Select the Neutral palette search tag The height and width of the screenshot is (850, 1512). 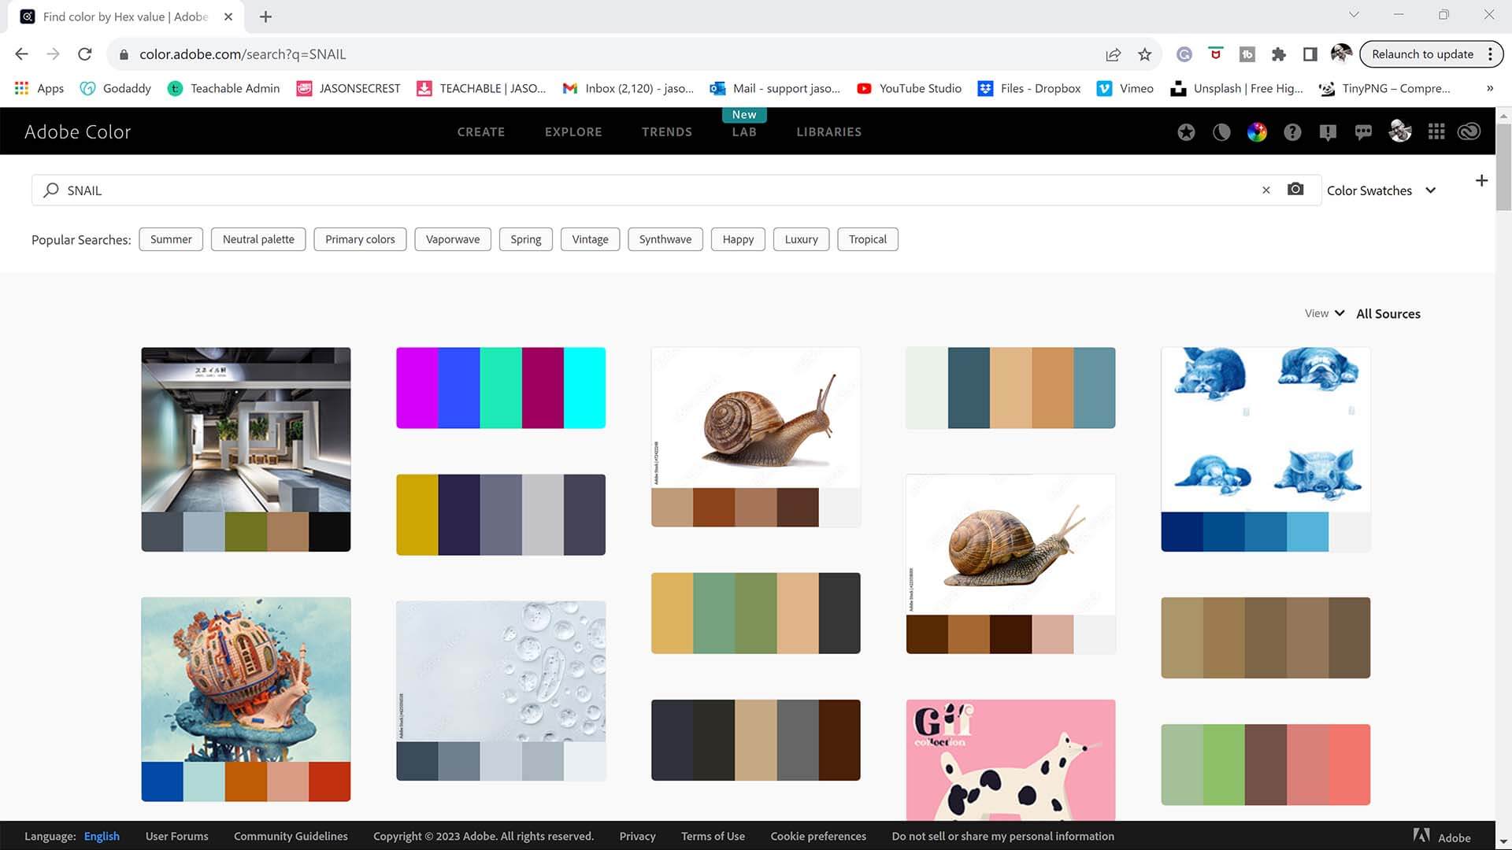coord(258,239)
